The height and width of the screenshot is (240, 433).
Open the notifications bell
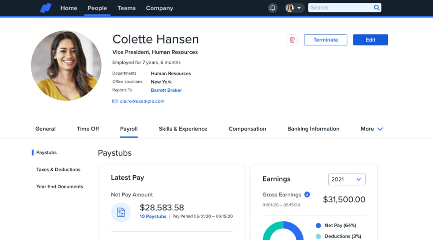pos(273,8)
